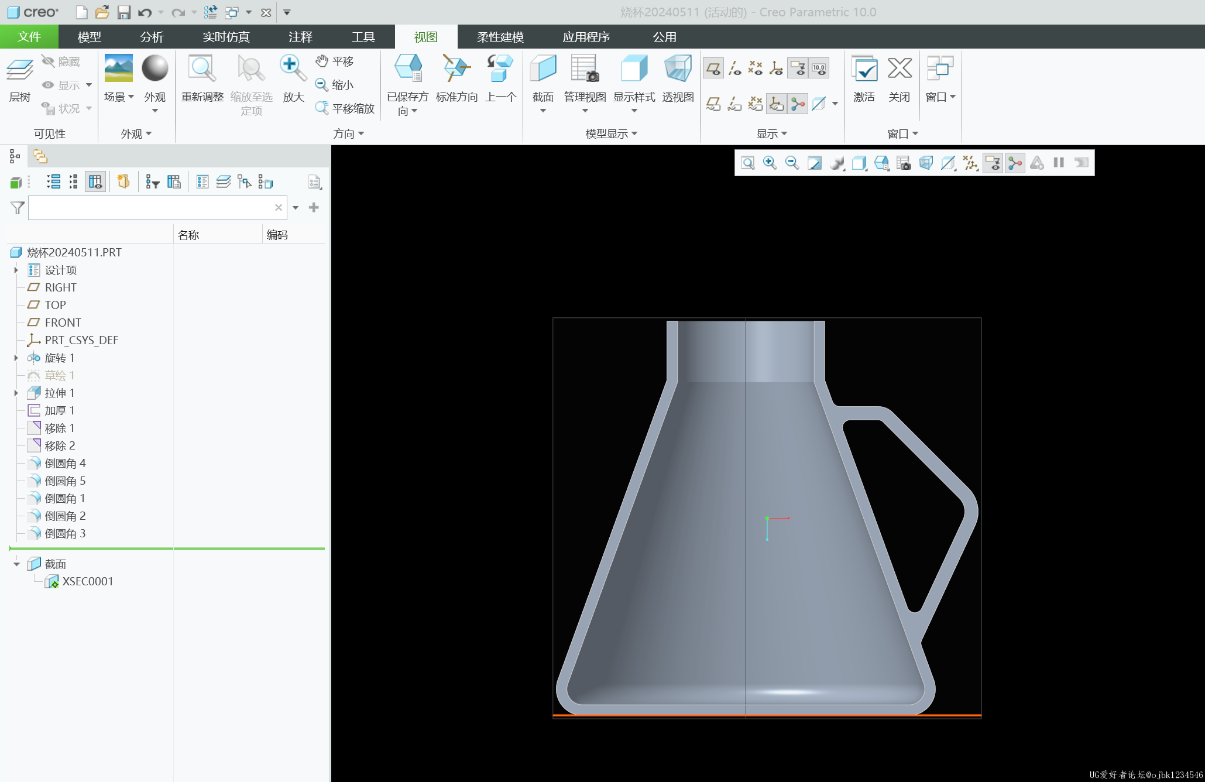Image resolution: width=1205 pixels, height=782 pixels.
Task: Toggle coordinate system display in ribbon
Action: (777, 68)
